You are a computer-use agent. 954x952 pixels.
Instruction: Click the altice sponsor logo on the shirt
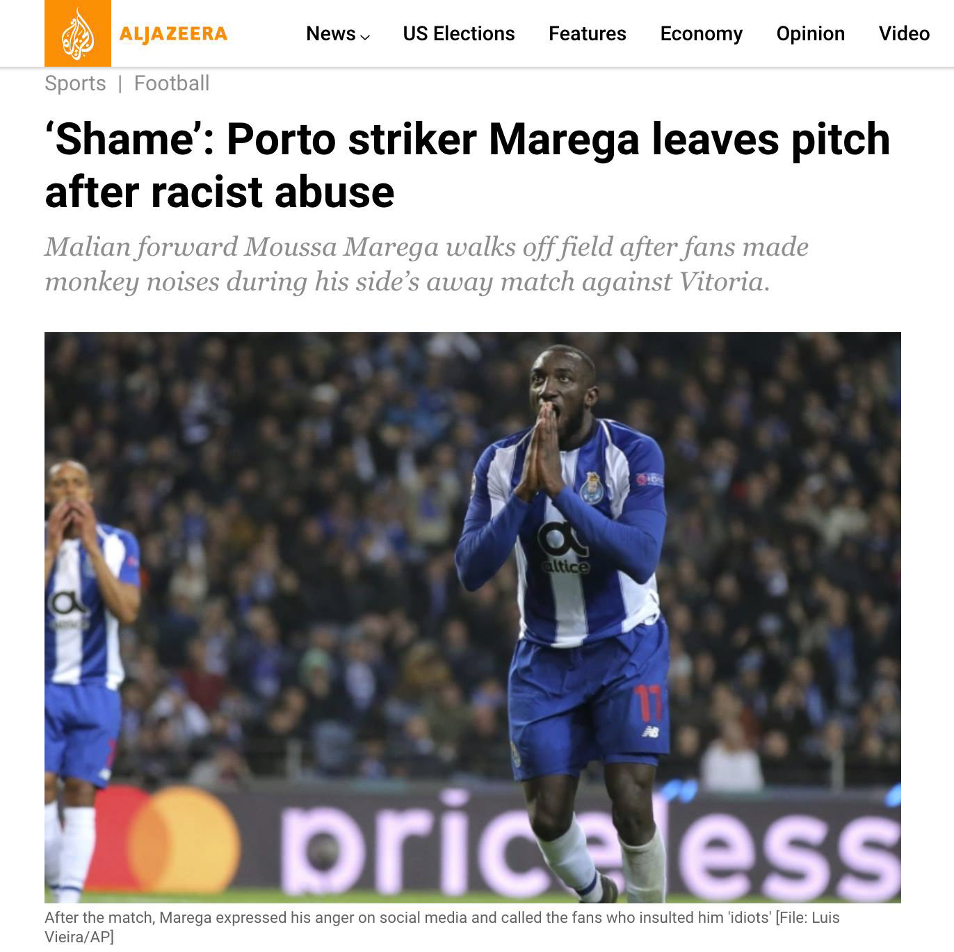pyautogui.click(x=564, y=548)
